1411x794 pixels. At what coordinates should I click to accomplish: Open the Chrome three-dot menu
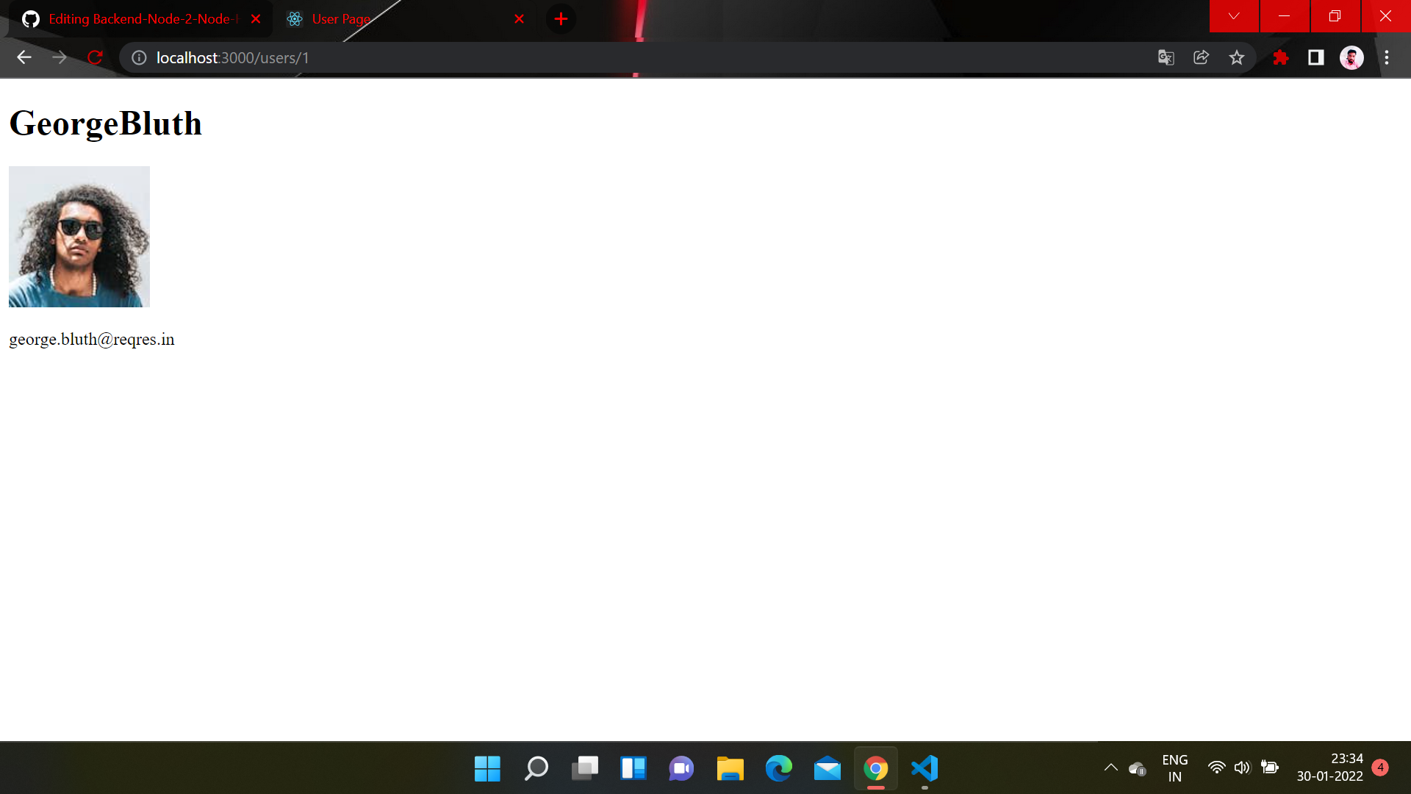tap(1387, 57)
